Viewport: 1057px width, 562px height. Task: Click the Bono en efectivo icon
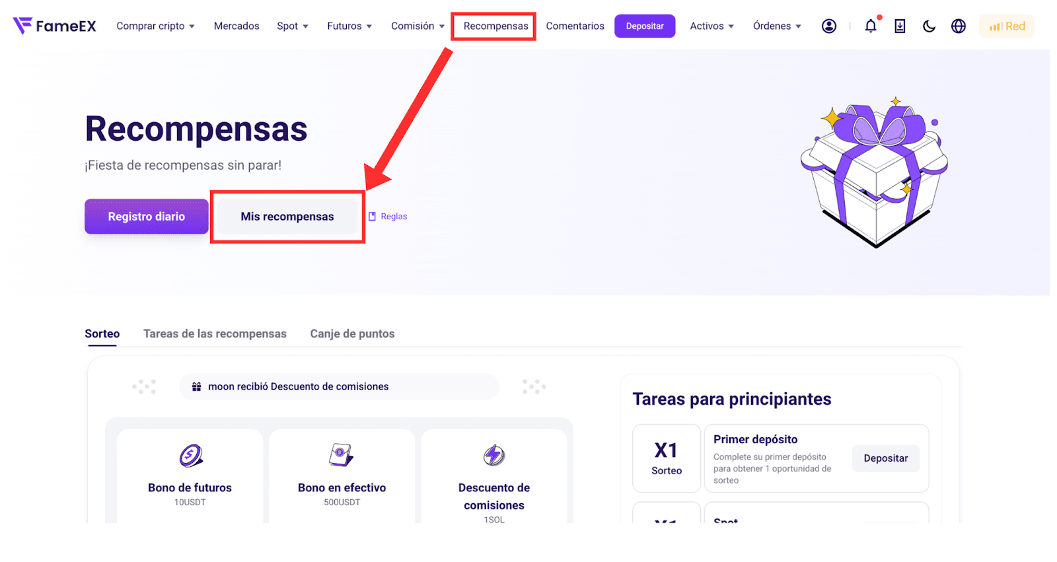click(x=342, y=455)
